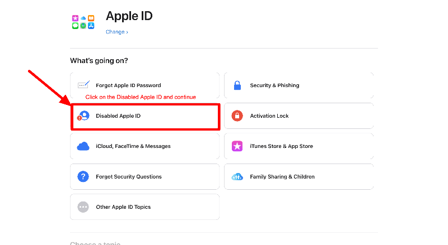Click the red Activation Lock icon
Image resolution: width=448 pixels, height=245 pixels.
coord(237,116)
